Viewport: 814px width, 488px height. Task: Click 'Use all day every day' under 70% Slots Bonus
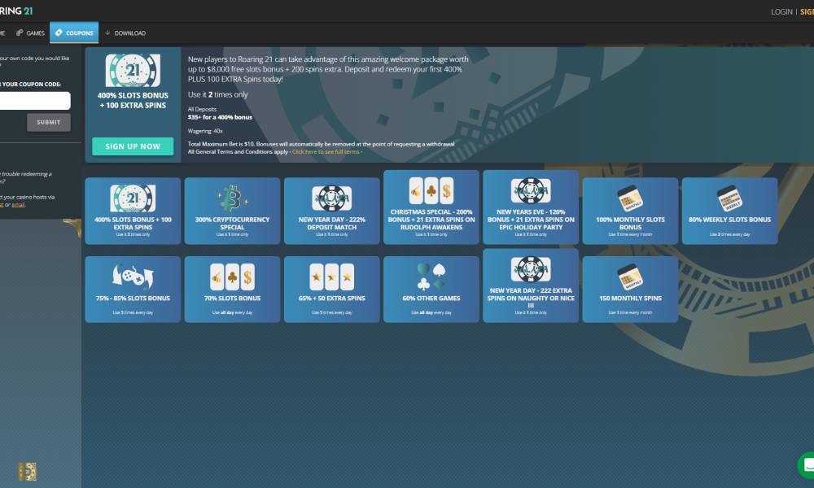coord(232,312)
